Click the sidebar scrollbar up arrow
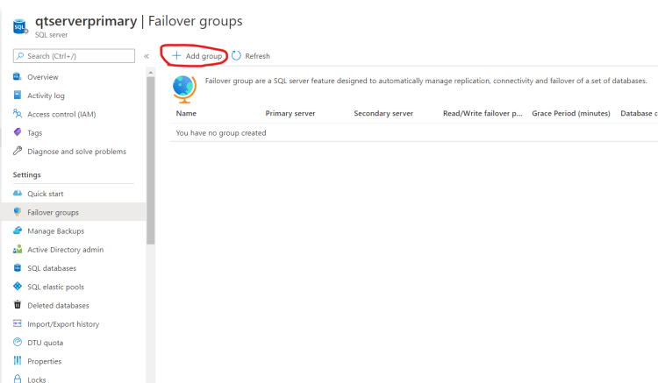Screen dimensions: 658x383 [x=151, y=73]
